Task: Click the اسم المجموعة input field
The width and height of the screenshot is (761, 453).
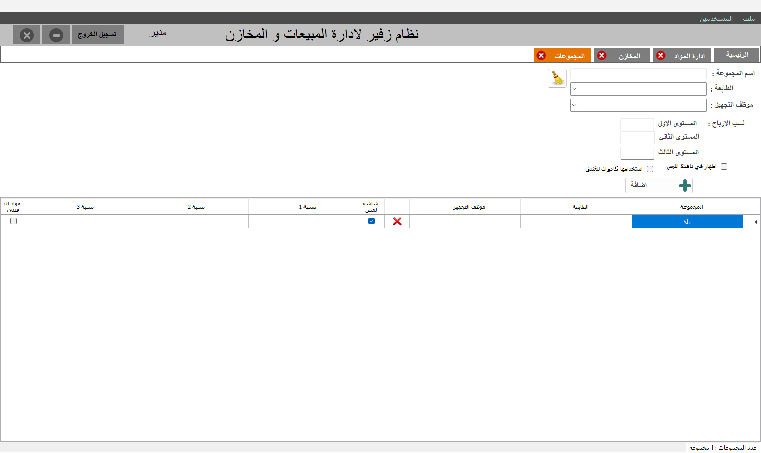Action: 638,74
